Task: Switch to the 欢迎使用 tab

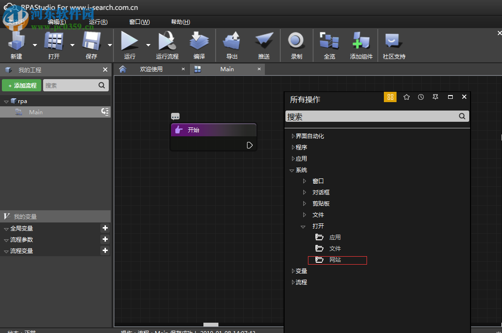Action: tap(151, 69)
